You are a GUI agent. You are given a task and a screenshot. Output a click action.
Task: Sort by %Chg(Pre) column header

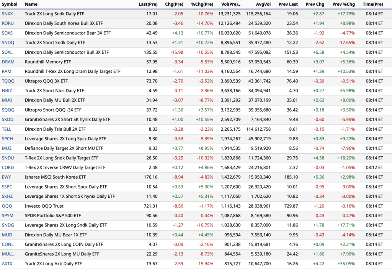pyautogui.click(x=202, y=4)
